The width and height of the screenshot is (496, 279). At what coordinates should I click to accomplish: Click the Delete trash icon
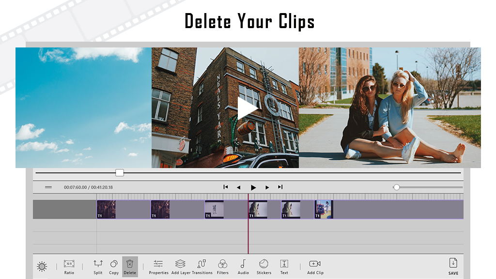click(130, 264)
